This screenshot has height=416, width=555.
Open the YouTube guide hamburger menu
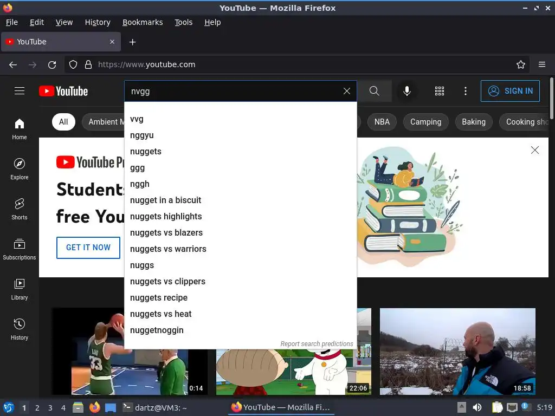20,91
